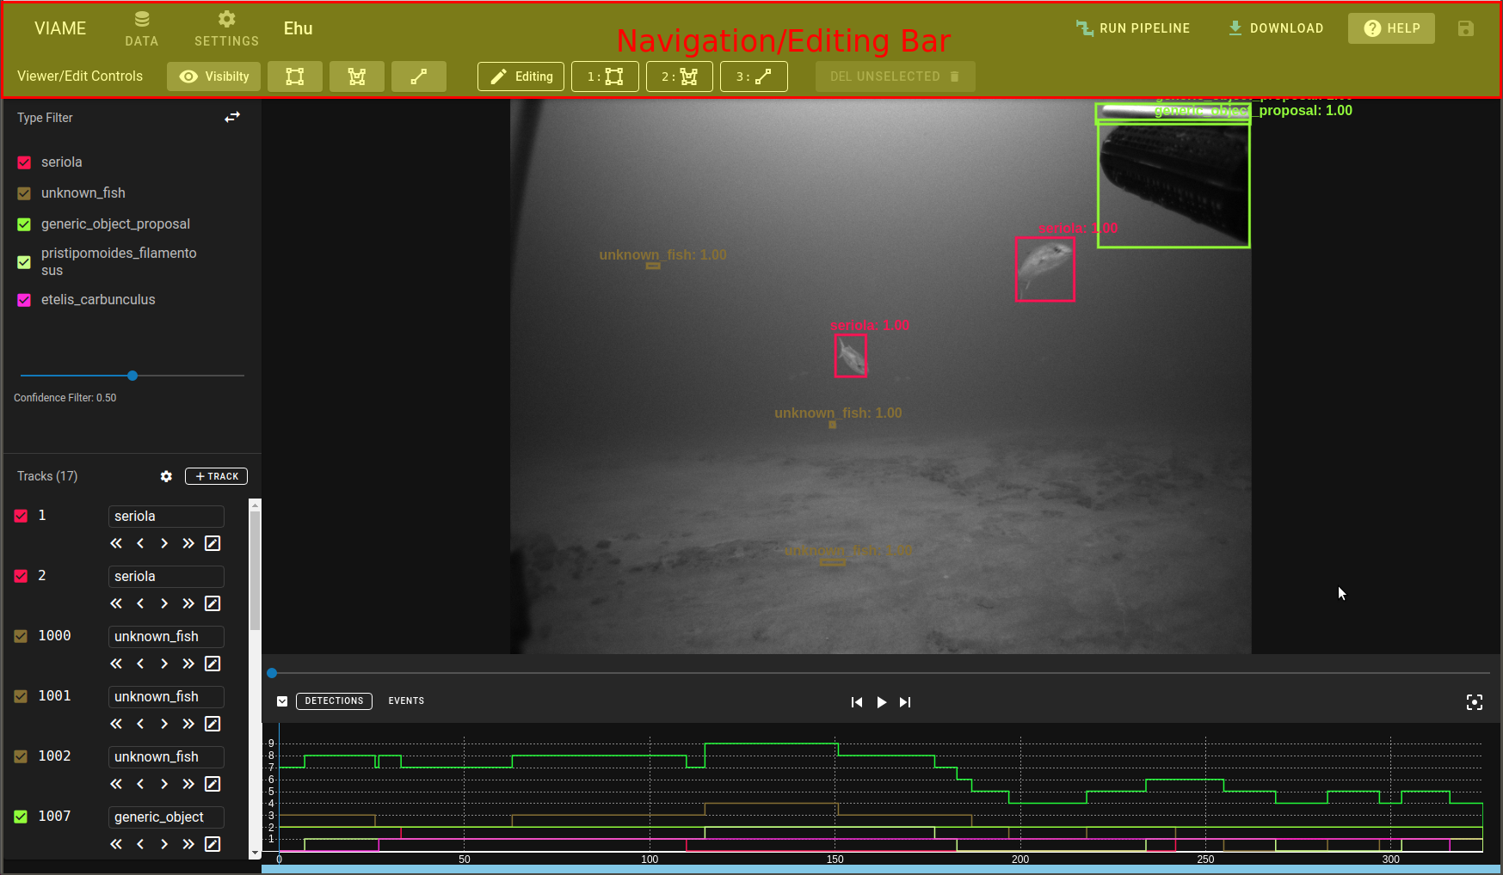Select edit mode 3 line
This screenshot has height=875, width=1503.
754,76
